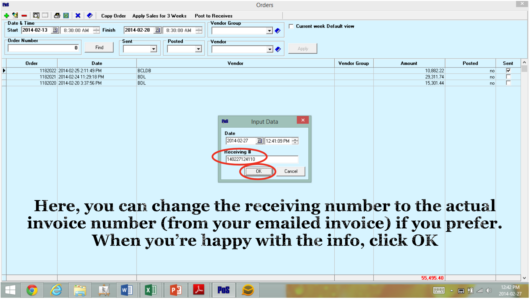This screenshot has width=530, height=299.
Task: Adjust Start time spinner arrows
Action: 96,30
